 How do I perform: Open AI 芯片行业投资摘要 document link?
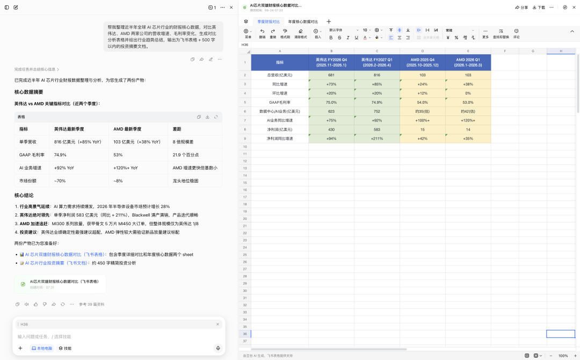[57, 263]
